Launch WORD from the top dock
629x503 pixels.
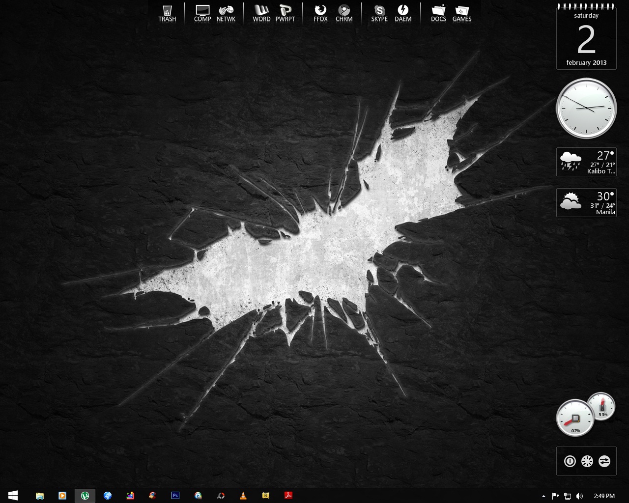261,13
